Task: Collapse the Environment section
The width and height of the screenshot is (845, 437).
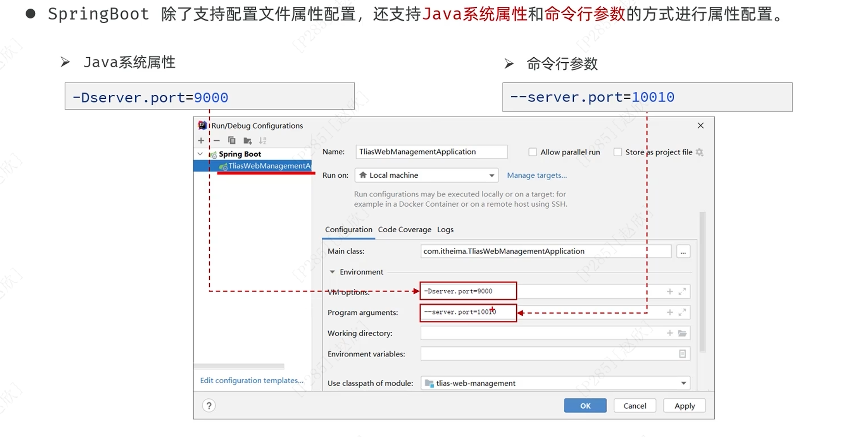Action: [x=332, y=272]
